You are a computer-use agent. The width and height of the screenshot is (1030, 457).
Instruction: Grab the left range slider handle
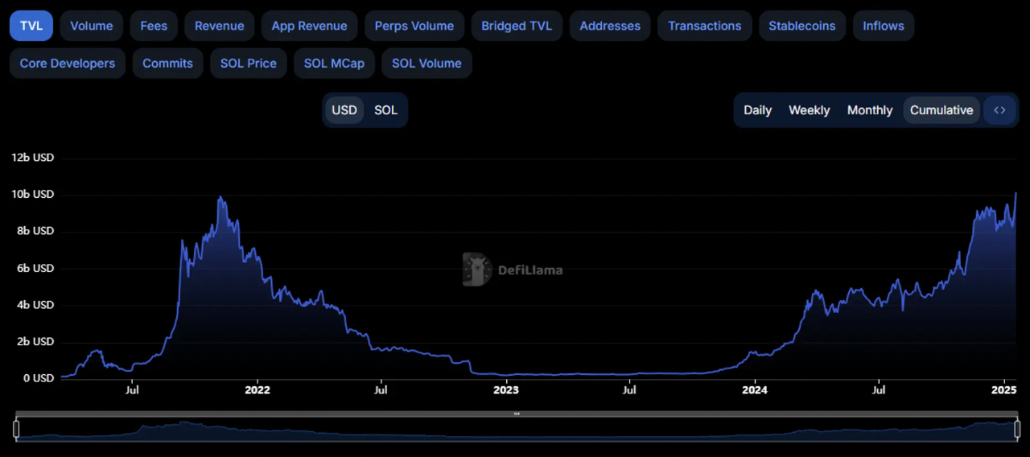coord(16,430)
